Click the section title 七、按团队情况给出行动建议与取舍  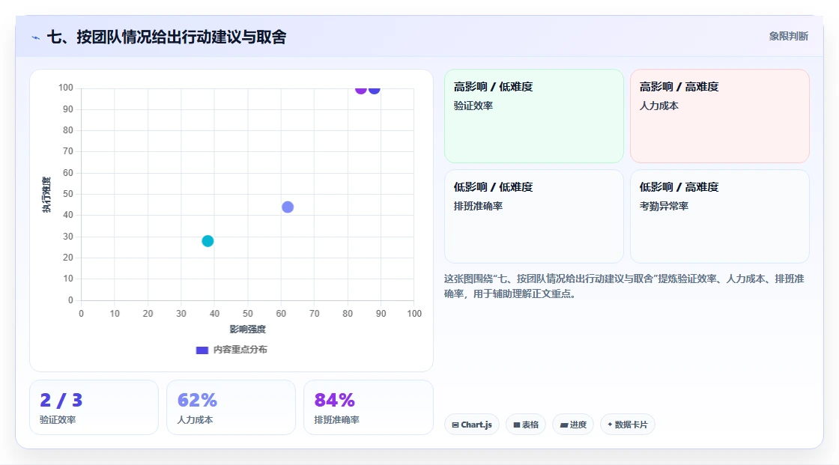pyautogui.click(x=167, y=37)
